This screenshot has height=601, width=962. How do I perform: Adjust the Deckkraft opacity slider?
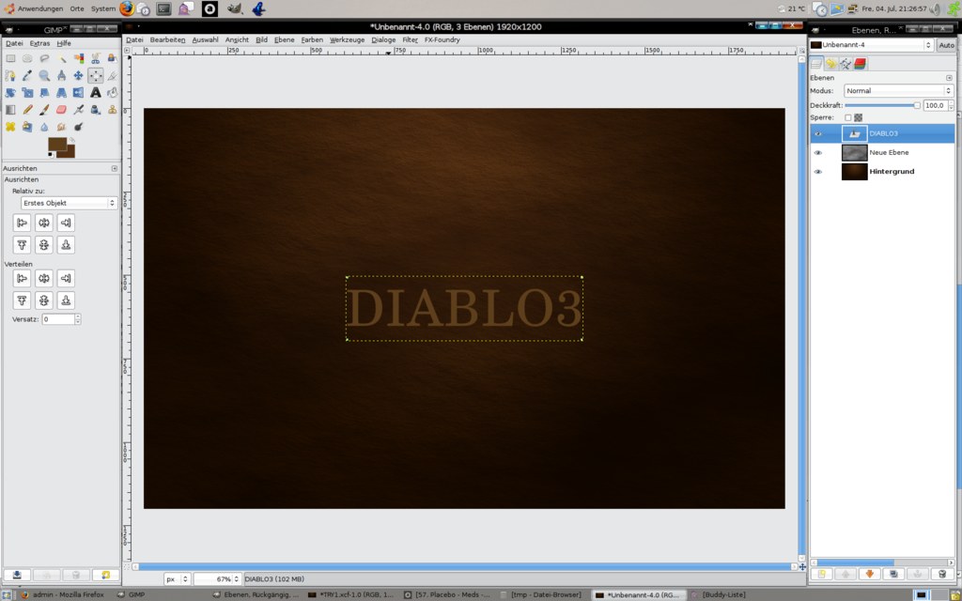882,105
